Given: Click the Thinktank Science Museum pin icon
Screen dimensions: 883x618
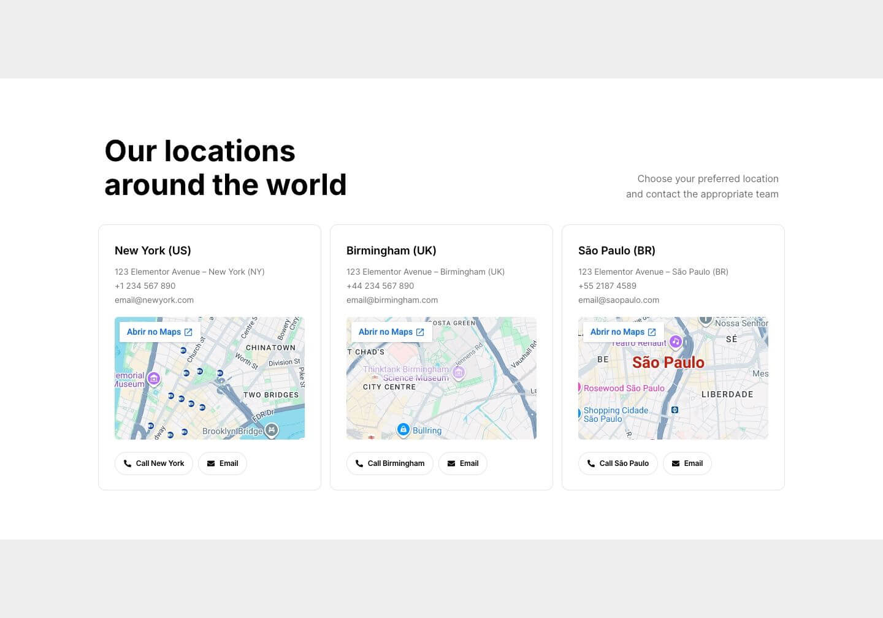Looking at the screenshot, I should pyautogui.click(x=458, y=372).
